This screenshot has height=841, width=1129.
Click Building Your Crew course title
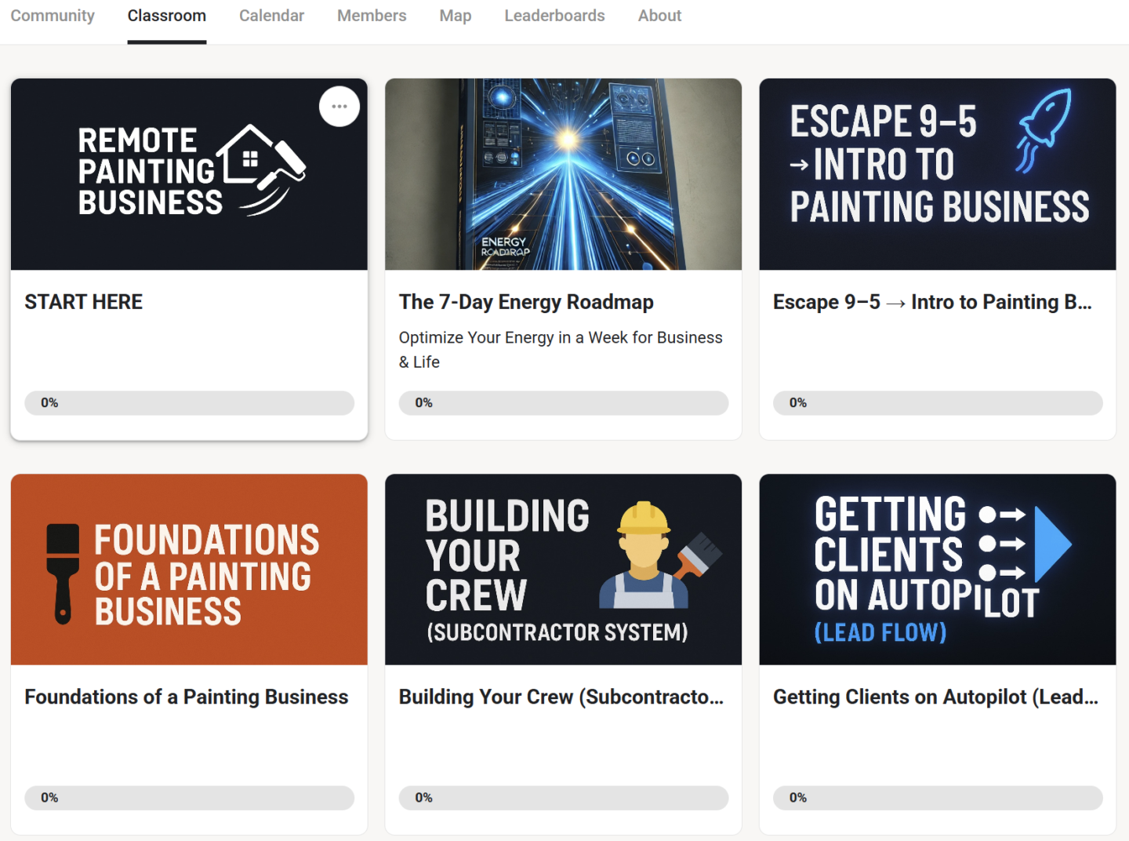[561, 697]
